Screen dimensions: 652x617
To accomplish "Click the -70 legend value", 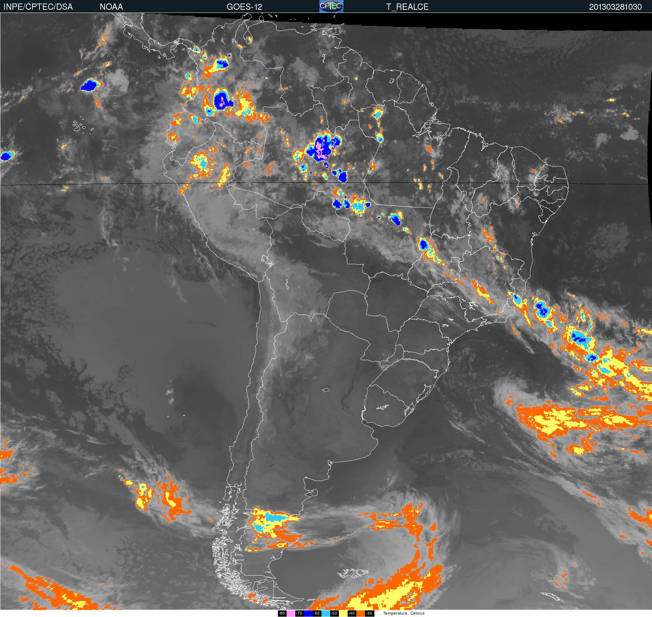I will tap(299, 614).
